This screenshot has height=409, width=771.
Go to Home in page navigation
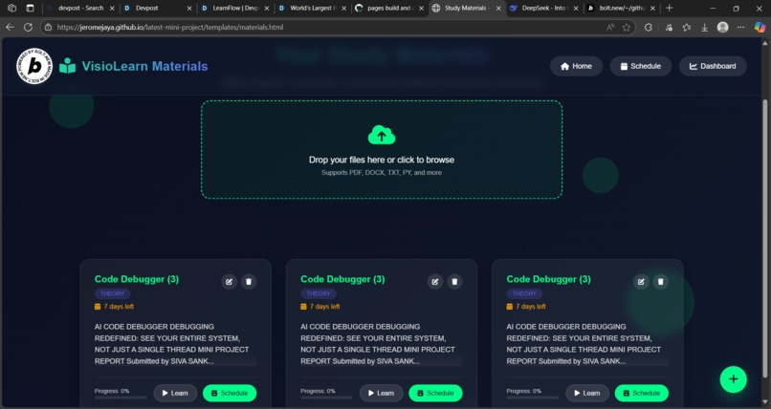[x=576, y=66]
